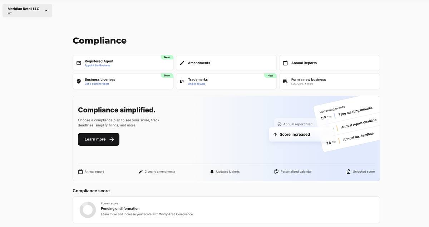Screen dimensions: 429x227
Task: Follow the Unlock results link
Action: (197, 84)
